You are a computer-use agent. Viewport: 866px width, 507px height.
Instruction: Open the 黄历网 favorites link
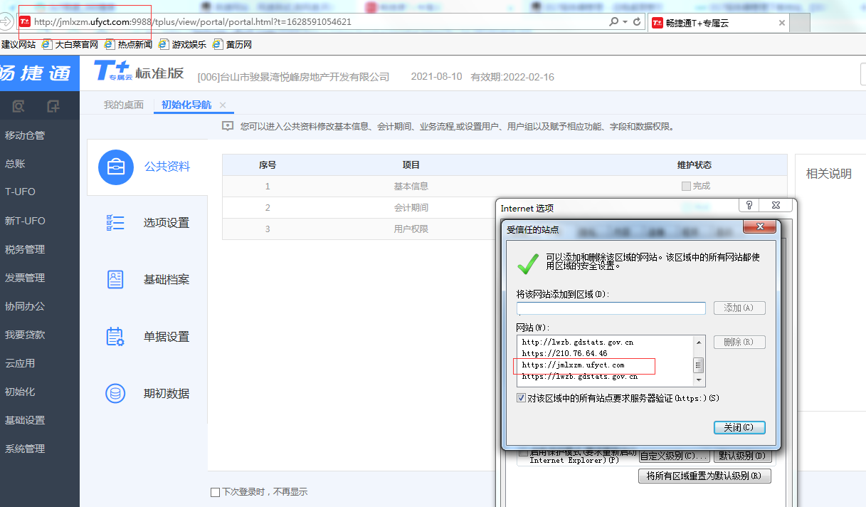233,44
